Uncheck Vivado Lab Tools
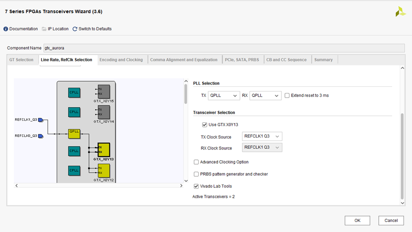Viewport: 412px width, 232px height. pyautogui.click(x=196, y=186)
